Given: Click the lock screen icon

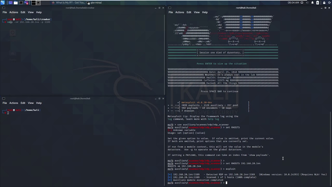Looking at the screenshot, I should (x=324, y=3).
